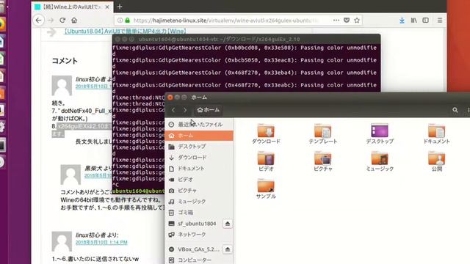
Task: Select ドキュメント in sidebar
Action: coord(199,169)
